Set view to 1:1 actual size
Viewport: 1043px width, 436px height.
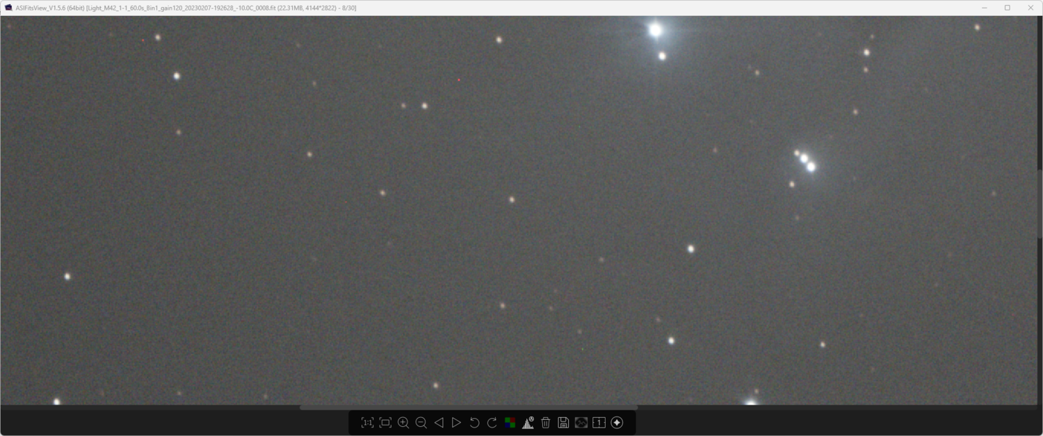(367, 423)
